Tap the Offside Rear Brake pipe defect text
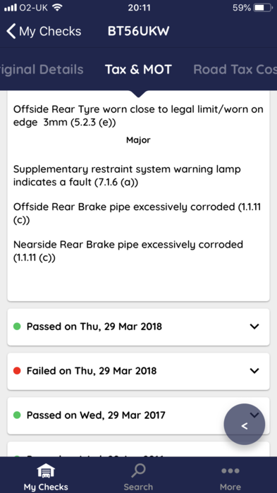The image size is (277, 493). point(137,213)
